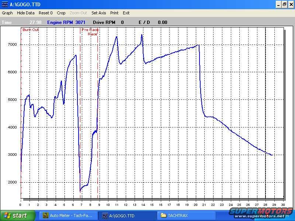Click the black cursor line at 28 seconds
This screenshot has width=295, height=221.
tap(265, 110)
